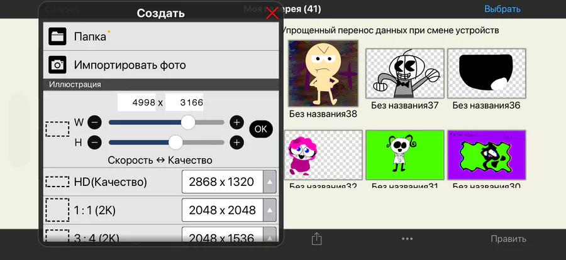Click the 1:1 dashed square icon
This screenshot has width=566, height=260.
[57, 210]
